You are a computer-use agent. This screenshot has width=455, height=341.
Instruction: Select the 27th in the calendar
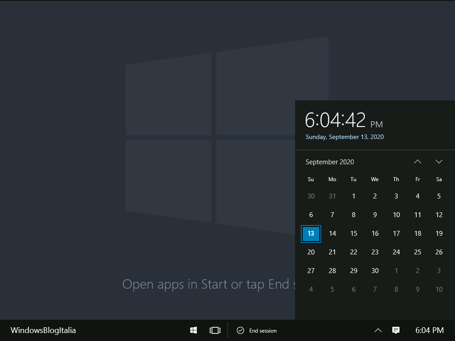[311, 271]
